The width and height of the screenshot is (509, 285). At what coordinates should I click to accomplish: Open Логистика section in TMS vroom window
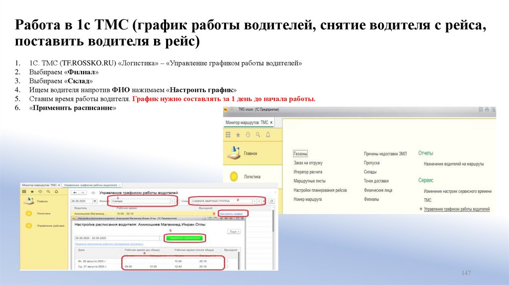[253, 177]
